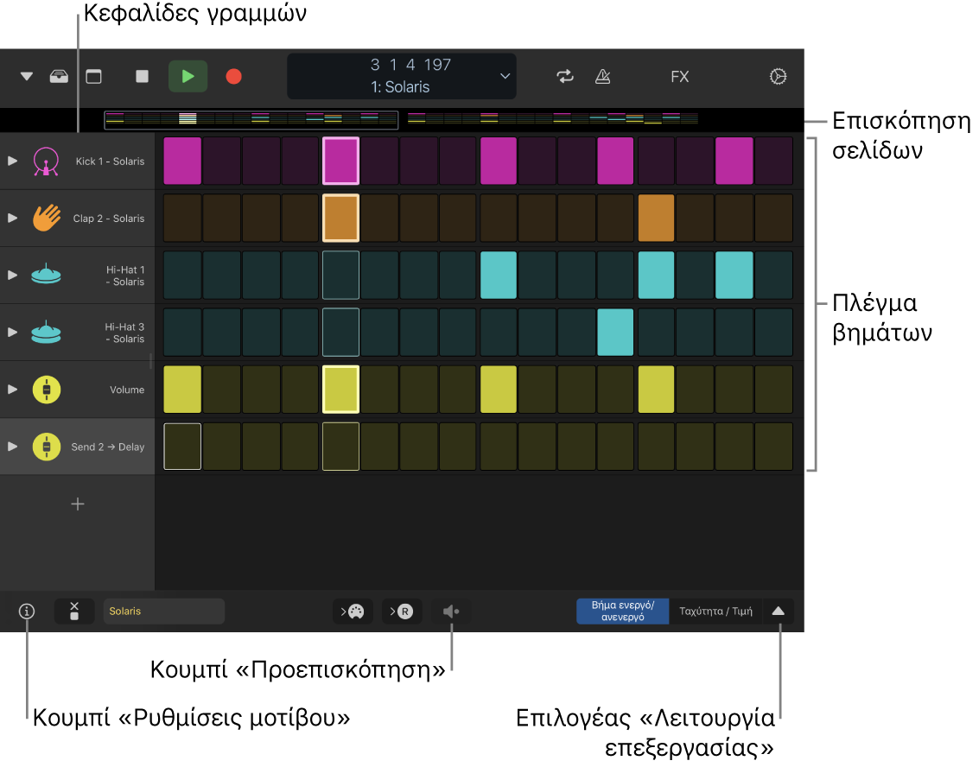The height and width of the screenshot is (767, 979).
Task: Toggle Send 2 Delay step 1
Action: [x=182, y=447]
